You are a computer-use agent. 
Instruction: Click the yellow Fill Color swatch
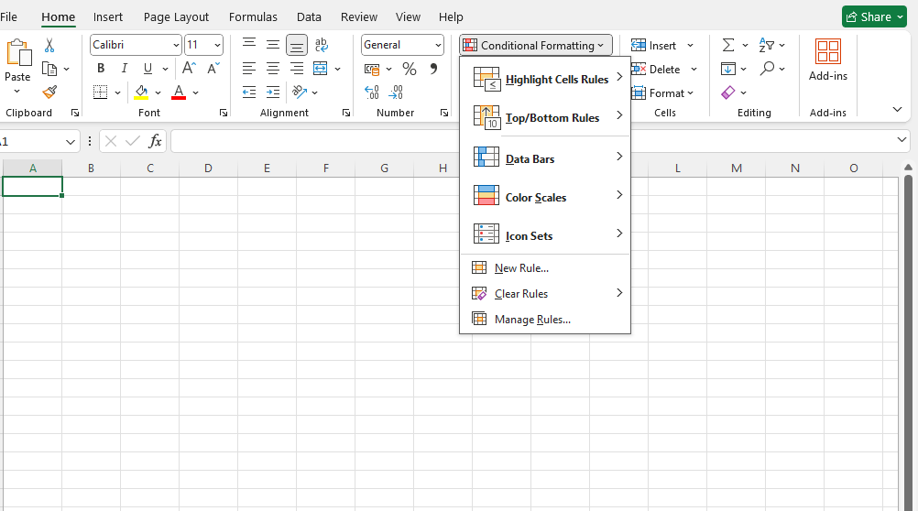point(141,92)
